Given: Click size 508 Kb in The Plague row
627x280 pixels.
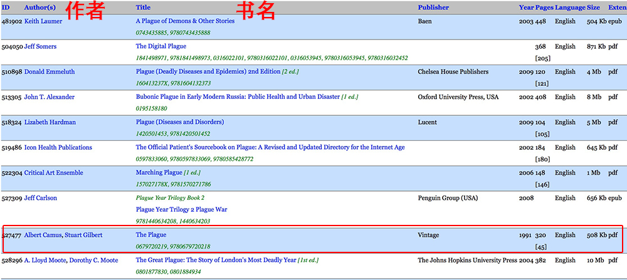Looking at the screenshot, I should pos(597,235).
